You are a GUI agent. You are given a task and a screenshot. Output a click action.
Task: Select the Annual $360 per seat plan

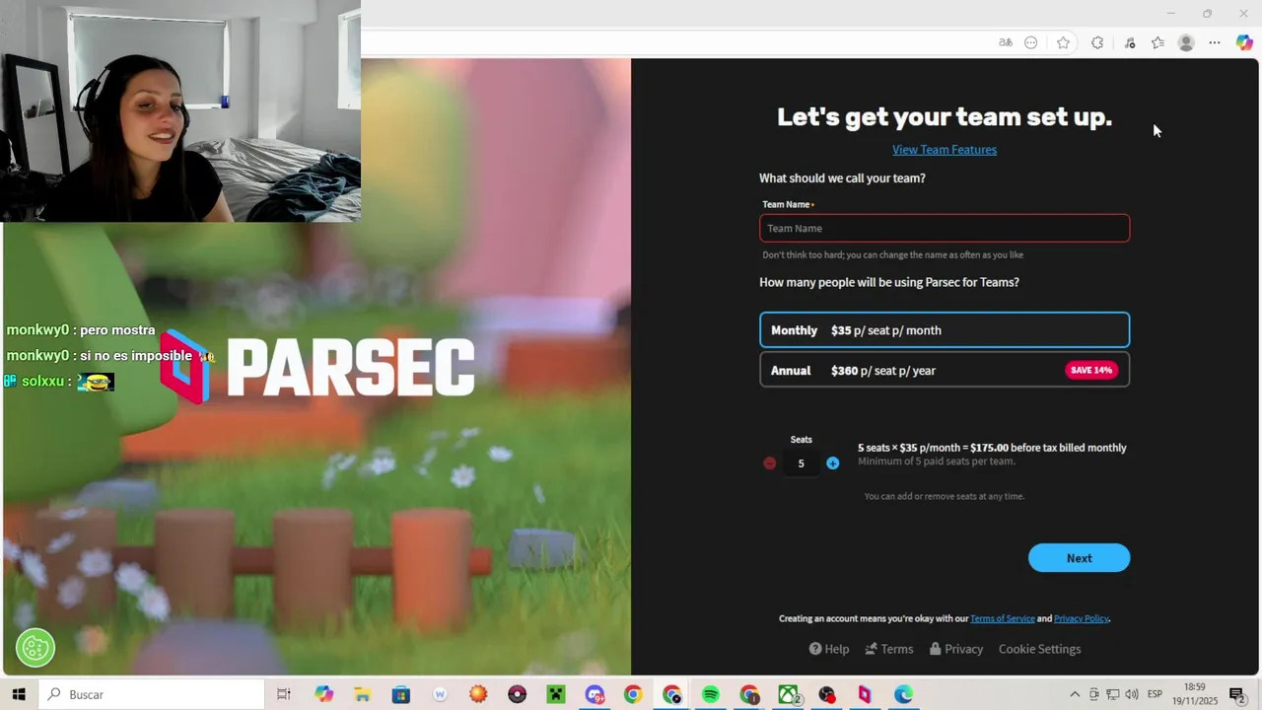click(945, 371)
